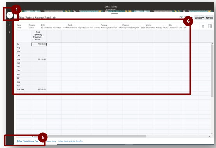Image resolution: width=216 pixels, height=148 pixels.
Task: Click the panel collapse handle below the header
Action: [x=115, y=13]
